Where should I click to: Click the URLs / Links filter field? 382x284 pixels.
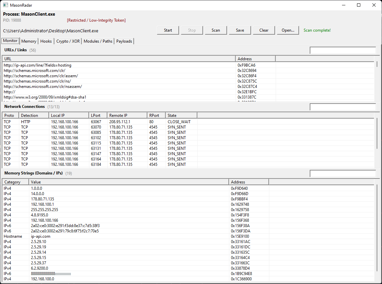point(343,50)
